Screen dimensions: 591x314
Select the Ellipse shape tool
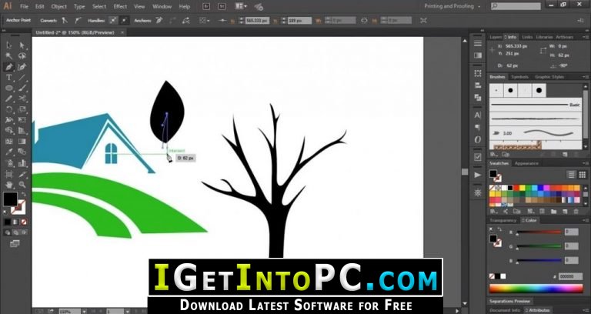coord(8,89)
